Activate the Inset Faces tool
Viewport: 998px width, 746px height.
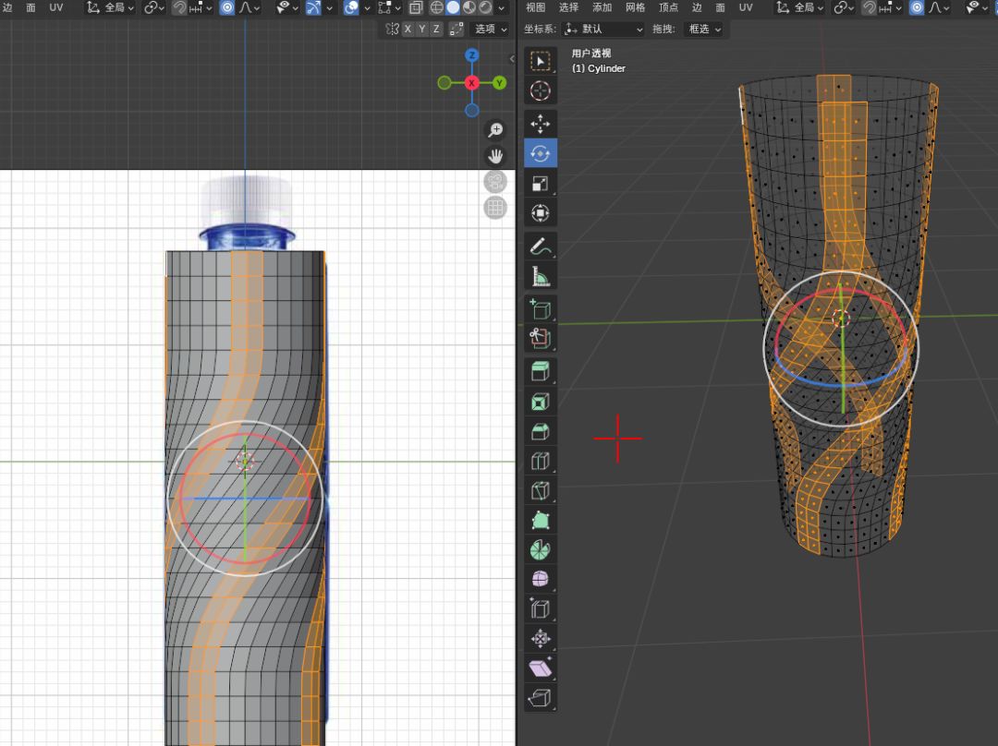[541, 401]
